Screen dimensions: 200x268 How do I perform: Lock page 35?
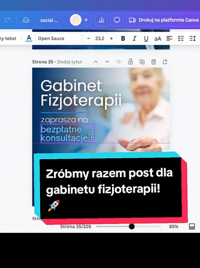(130, 61)
